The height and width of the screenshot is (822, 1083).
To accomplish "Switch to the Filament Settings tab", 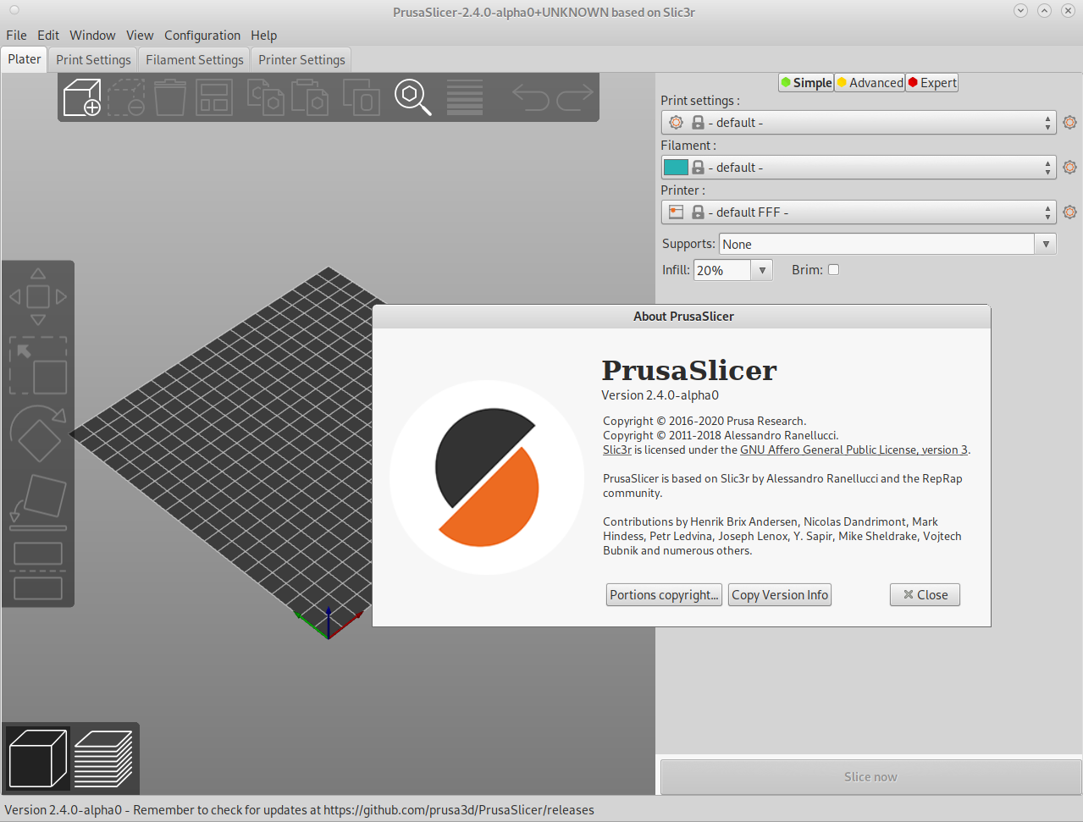I will pos(194,59).
